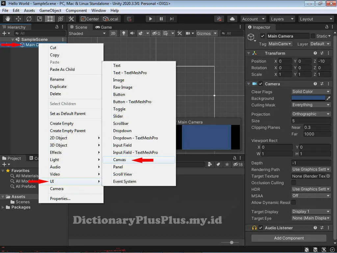Screen dimensions: 337x253
Task: Select the Scenes folder in Assets
Action: pos(20,202)
